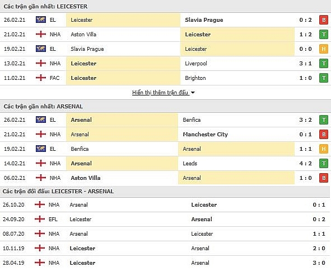This screenshot has height=272, width=331.
Task: Click the red B badge for Arsenal vs Manchester City
Action: click(324, 134)
